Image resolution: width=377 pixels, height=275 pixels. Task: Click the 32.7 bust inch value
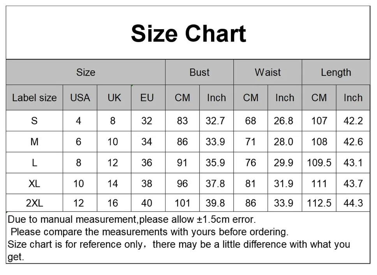coord(215,121)
